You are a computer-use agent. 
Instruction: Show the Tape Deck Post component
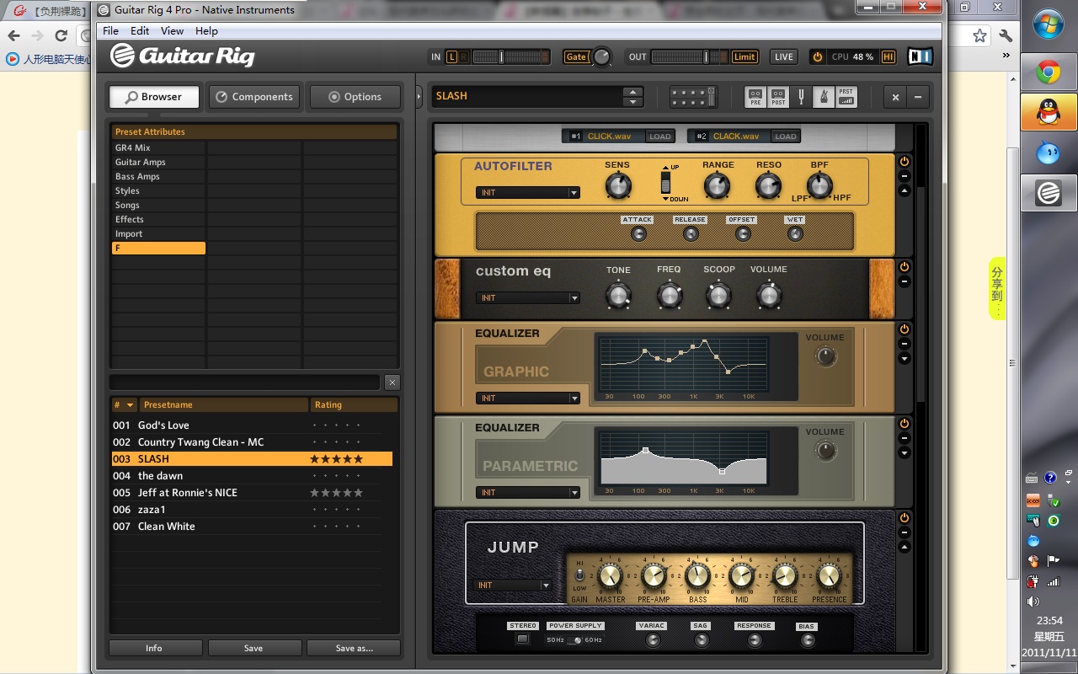tap(778, 97)
